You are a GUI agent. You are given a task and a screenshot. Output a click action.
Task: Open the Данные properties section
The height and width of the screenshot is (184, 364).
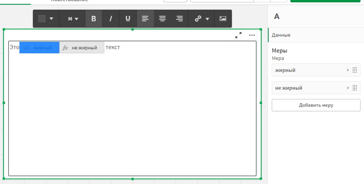coord(316,35)
